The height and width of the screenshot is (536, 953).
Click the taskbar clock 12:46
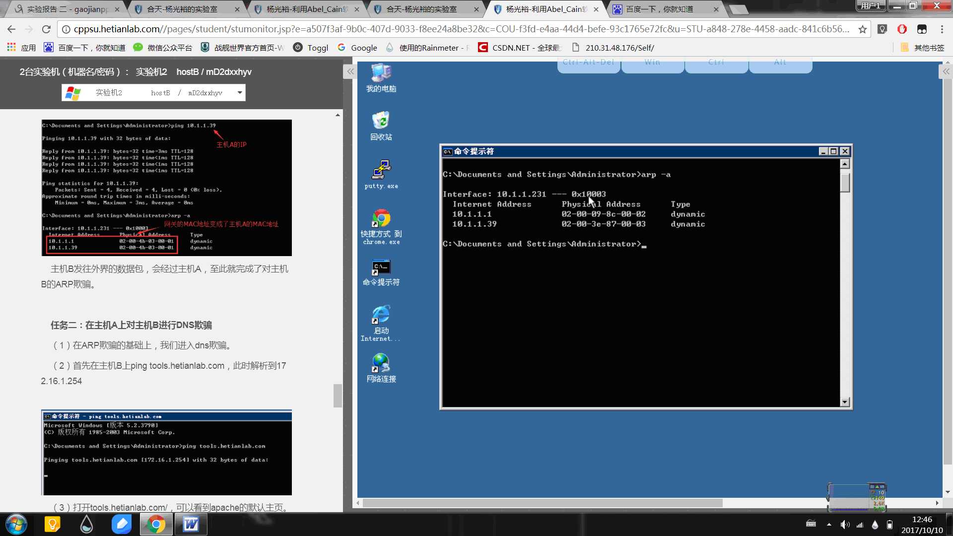coord(922,519)
